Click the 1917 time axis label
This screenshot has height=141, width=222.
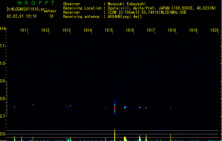click(151, 30)
